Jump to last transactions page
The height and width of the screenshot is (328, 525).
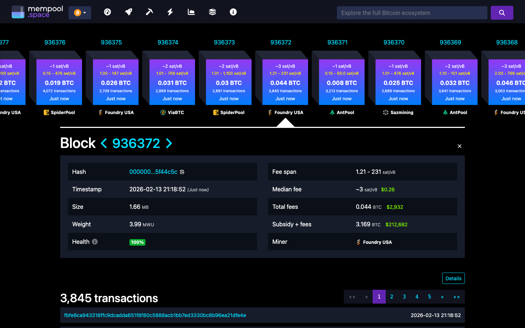click(456, 297)
